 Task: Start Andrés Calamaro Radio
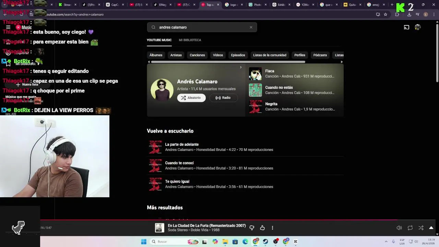223,98
